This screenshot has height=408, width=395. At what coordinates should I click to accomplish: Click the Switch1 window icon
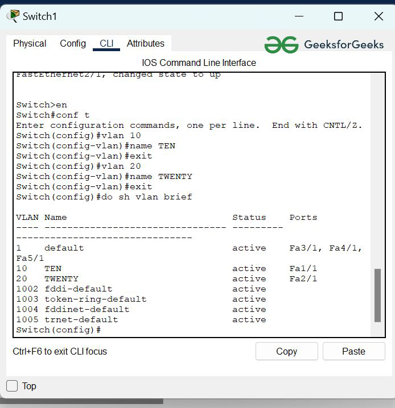13,16
